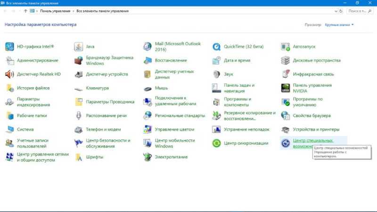This screenshot has width=377, height=212.
Task: Open the Панель управления NVIDIA icon
Action: (286, 88)
